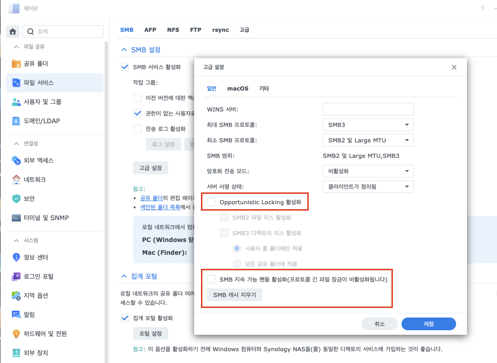Click the search magnifier icon
This screenshot has width=497, height=363.
coord(30,31)
